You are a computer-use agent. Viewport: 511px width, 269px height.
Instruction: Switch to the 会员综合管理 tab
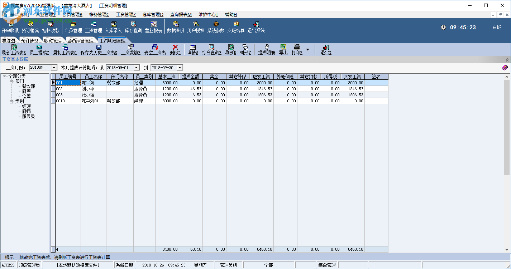click(x=80, y=41)
